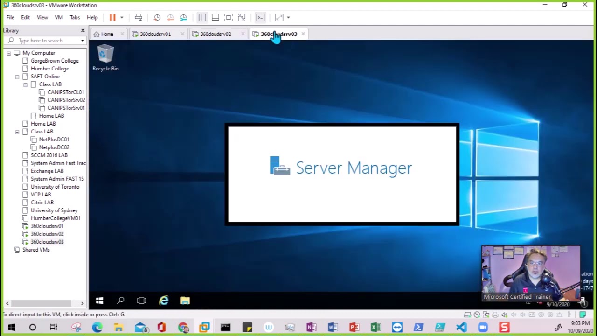This screenshot has width=597, height=336.
Task: Select Exchange LAB folder
Action: (x=47, y=171)
